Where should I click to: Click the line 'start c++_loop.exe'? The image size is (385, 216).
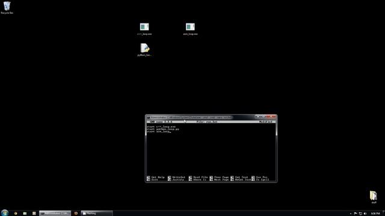161,127
